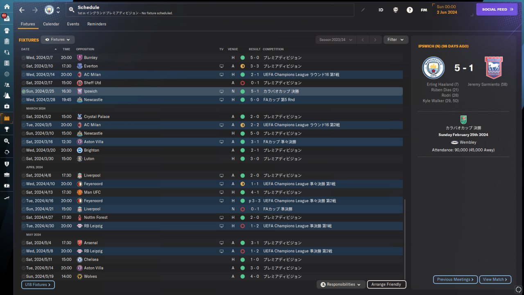The width and height of the screenshot is (524, 295).
Task: Go to previous season with left chevron
Action: point(363,40)
